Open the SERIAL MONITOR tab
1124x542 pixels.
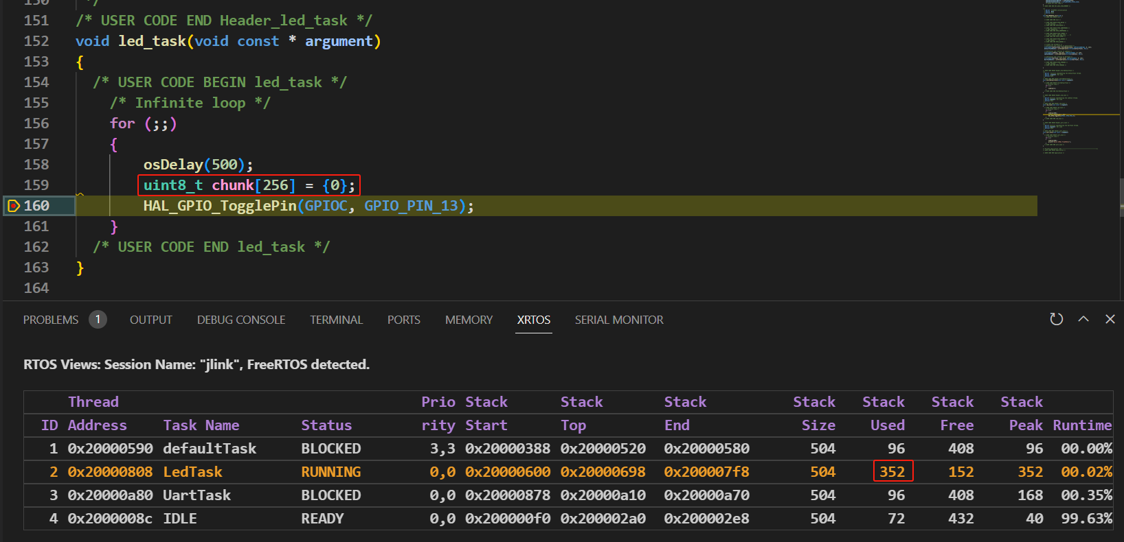[x=619, y=320]
